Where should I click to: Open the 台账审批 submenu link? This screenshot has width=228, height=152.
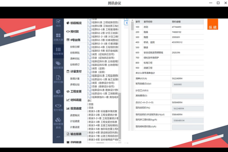75,53
